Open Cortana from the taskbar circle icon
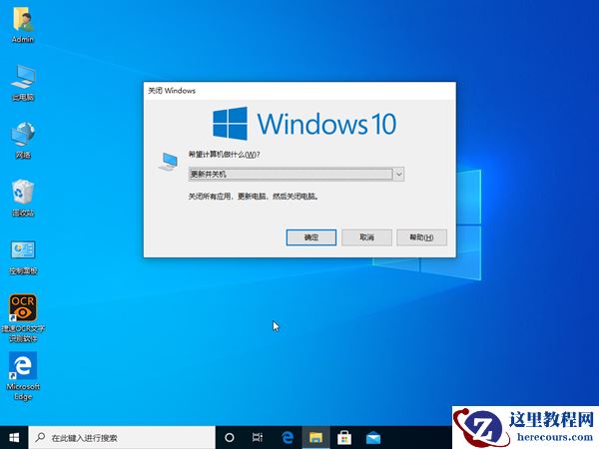The image size is (599, 449). tap(230, 438)
